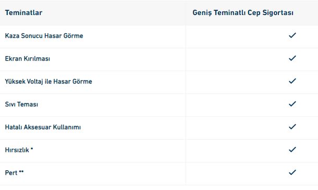Click the Geniş Teminatlı Cep Sigortası header

click(243, 13)
